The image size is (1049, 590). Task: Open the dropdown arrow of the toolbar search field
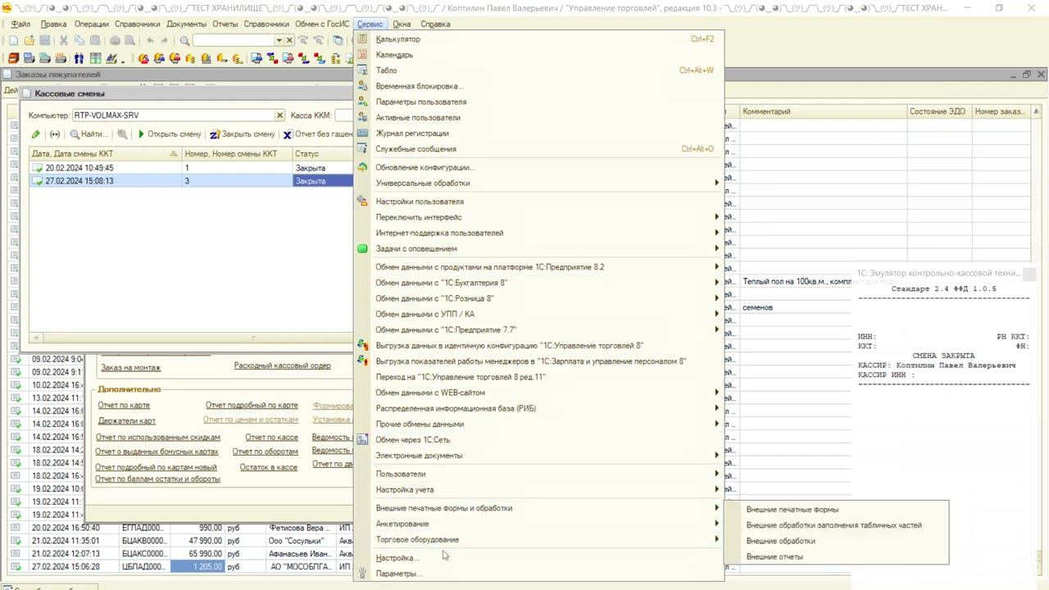pos(279,40)
